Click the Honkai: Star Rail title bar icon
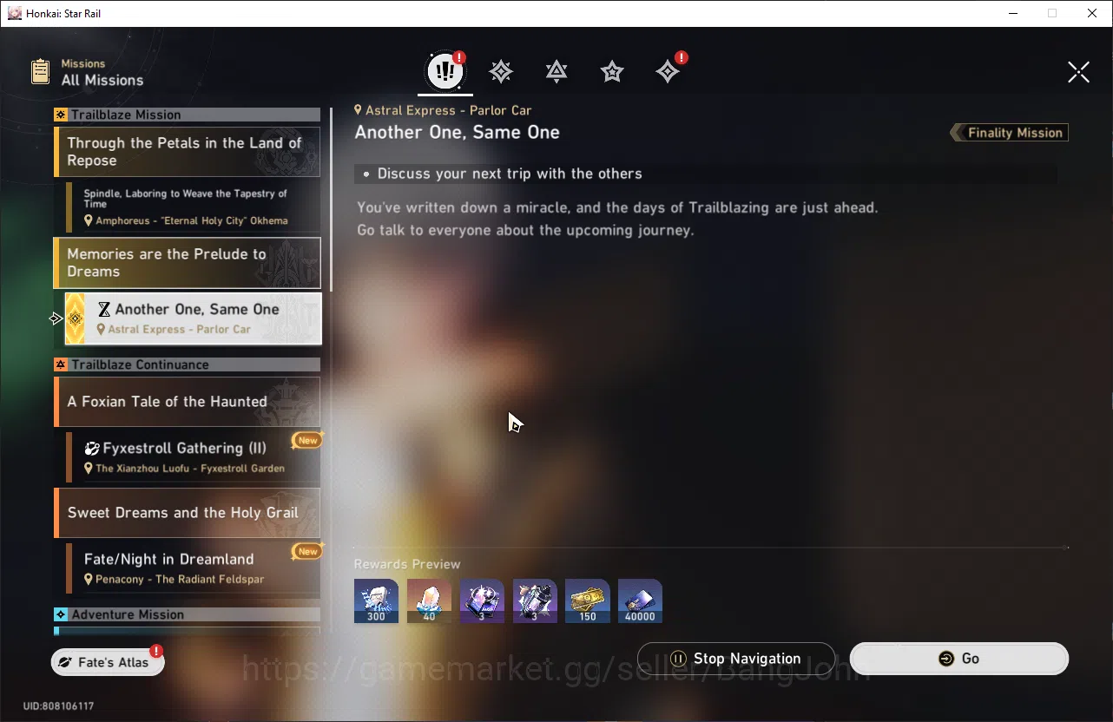The height and width of the screenshot is (722, 1113). [15, 13]
